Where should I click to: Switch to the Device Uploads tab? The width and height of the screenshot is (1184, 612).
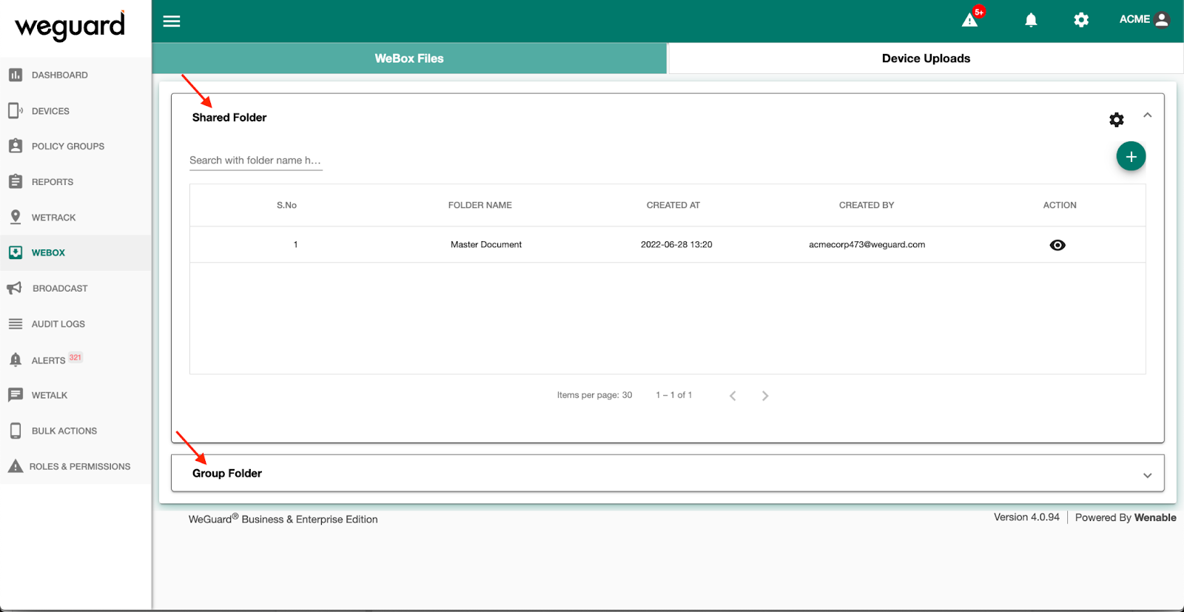[926, 58]
